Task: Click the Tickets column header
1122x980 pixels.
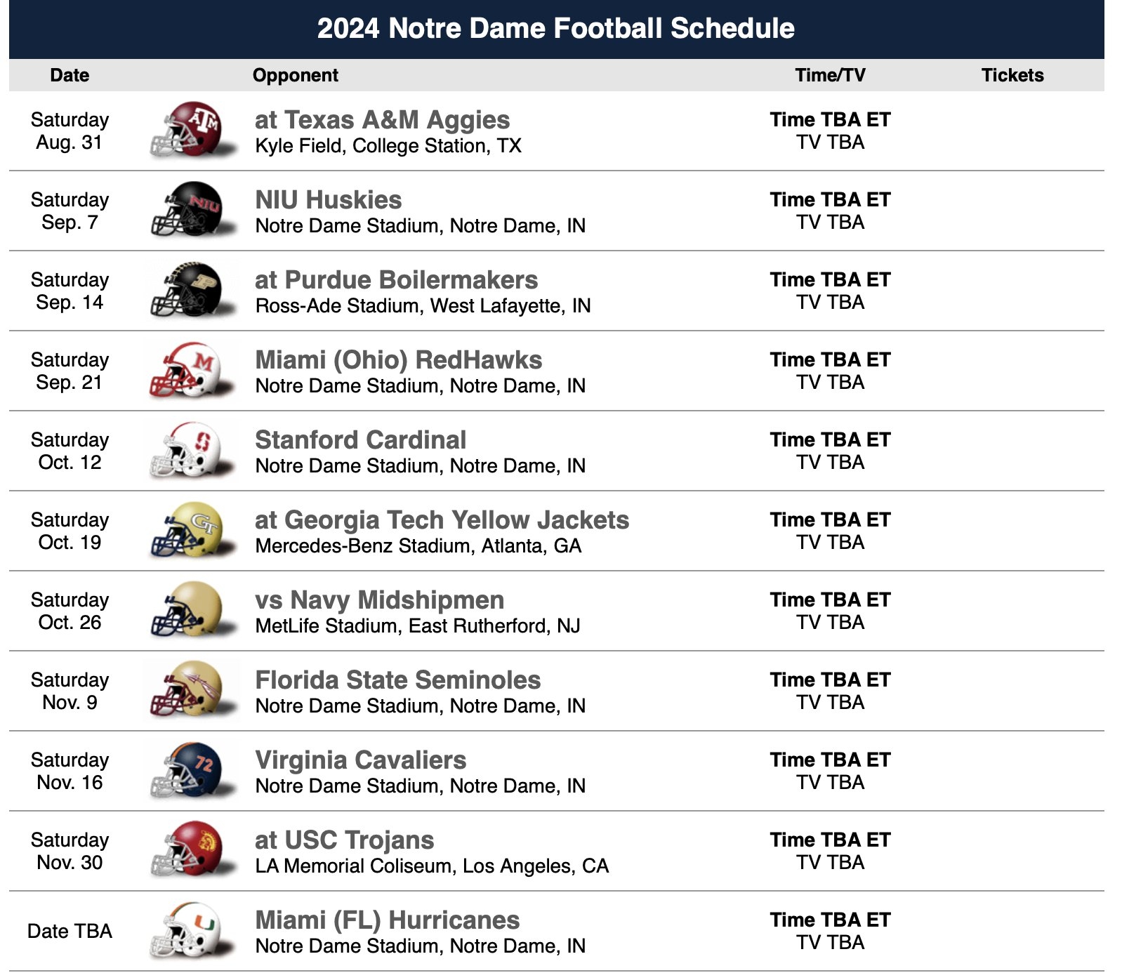Action: coord(1012,75)
